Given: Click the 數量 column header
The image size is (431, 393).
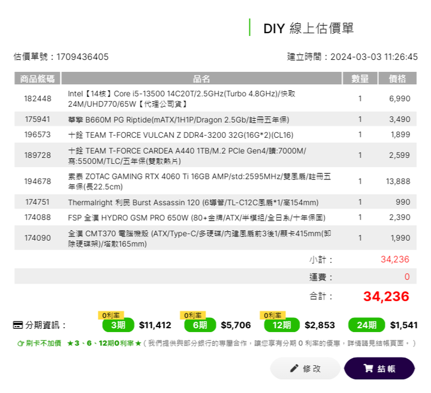Looking at the screenshot, I should pyautogui.click(x=360, y=79).
